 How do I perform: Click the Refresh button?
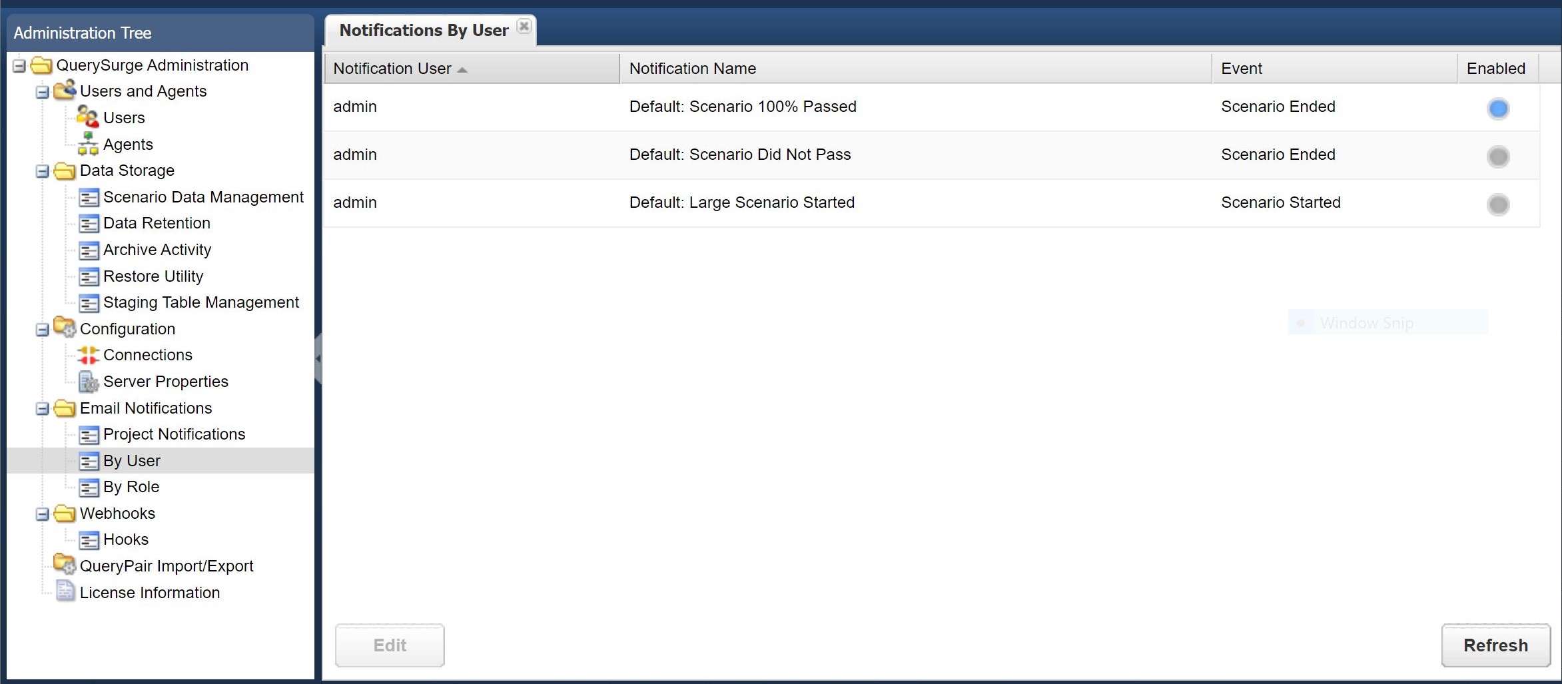pos(1495,645)
